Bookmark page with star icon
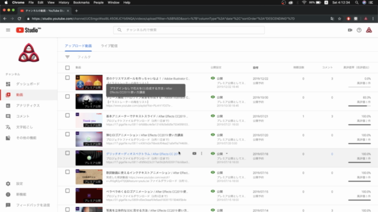Viewport: 378px width, 212px height. pos(340,18)
